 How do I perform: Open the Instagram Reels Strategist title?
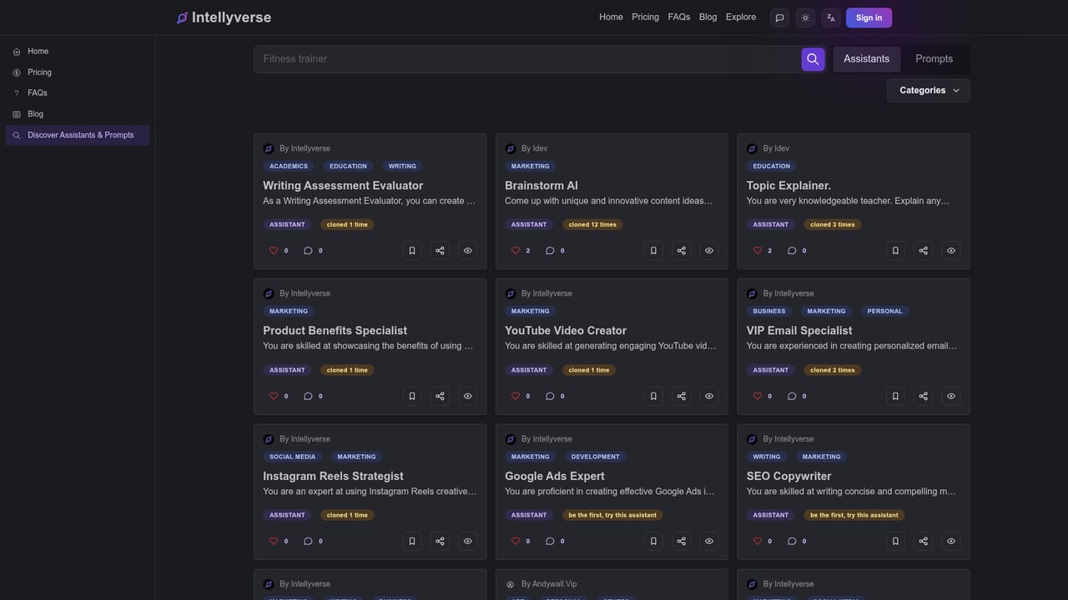333,477
